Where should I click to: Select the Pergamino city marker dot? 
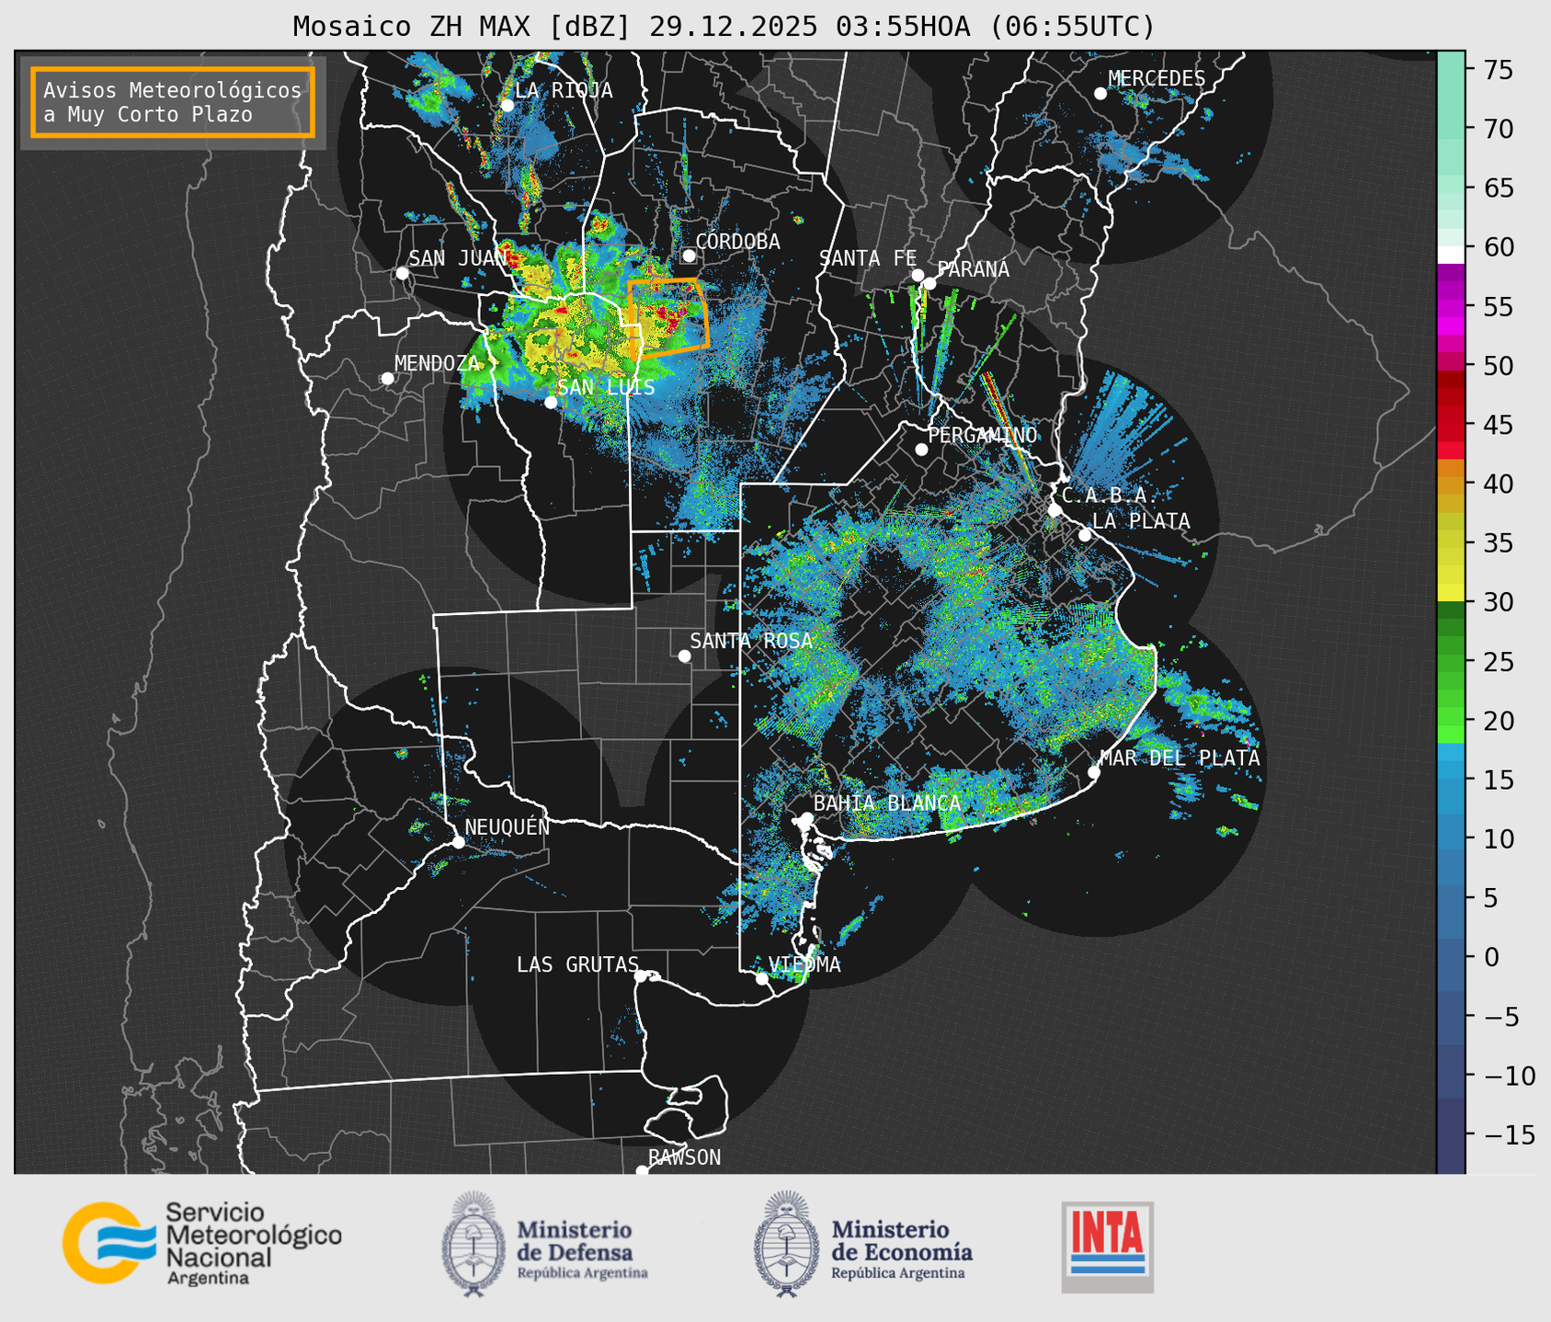921,450
